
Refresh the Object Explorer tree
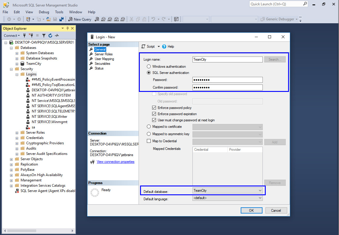[50, 36]
